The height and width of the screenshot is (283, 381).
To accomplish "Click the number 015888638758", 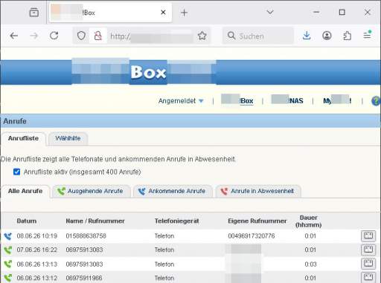I will (x=86, y=236).
